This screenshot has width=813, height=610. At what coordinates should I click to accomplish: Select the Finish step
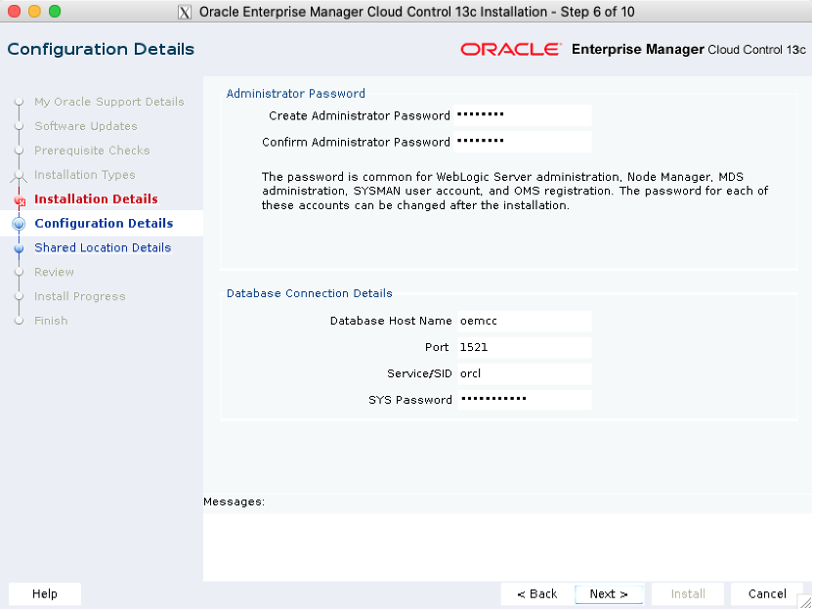click(x=51, y=321)
